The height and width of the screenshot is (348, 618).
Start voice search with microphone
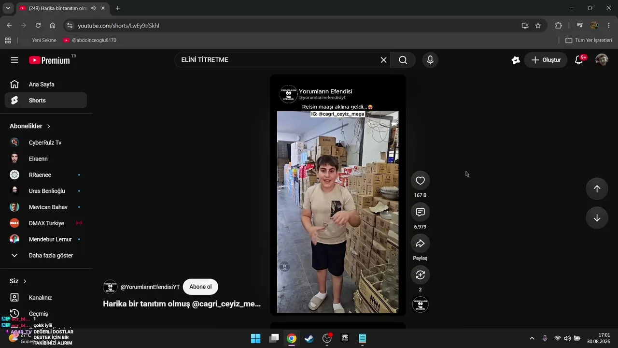[x=430, y=60]
